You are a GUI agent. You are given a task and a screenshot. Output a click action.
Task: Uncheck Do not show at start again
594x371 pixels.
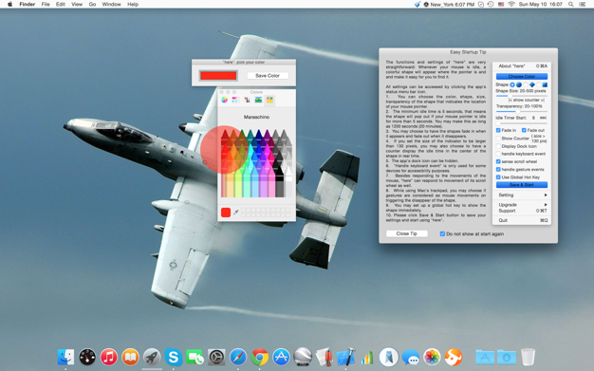[x=442, y=233]
